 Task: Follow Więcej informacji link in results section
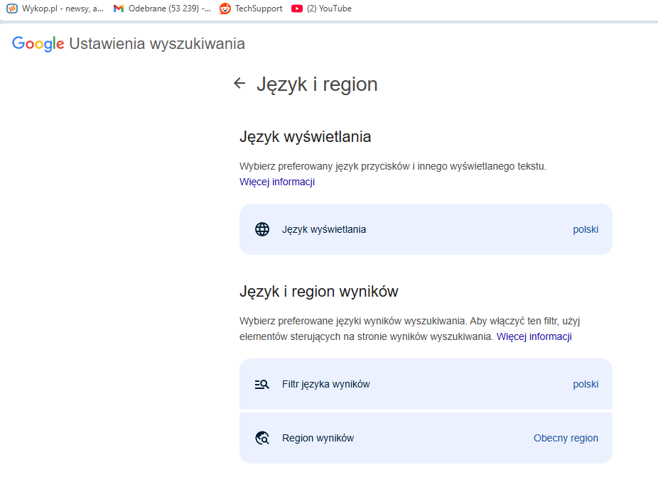pyautogui.click(x=534, y=336)
